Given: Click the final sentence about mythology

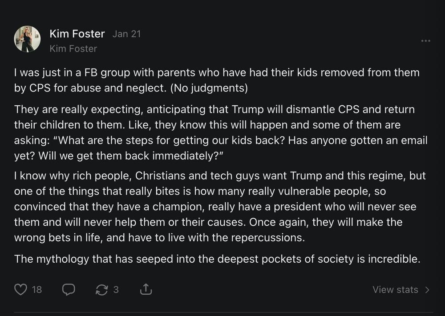Looking at the screenshot, I should coord(217,259).
